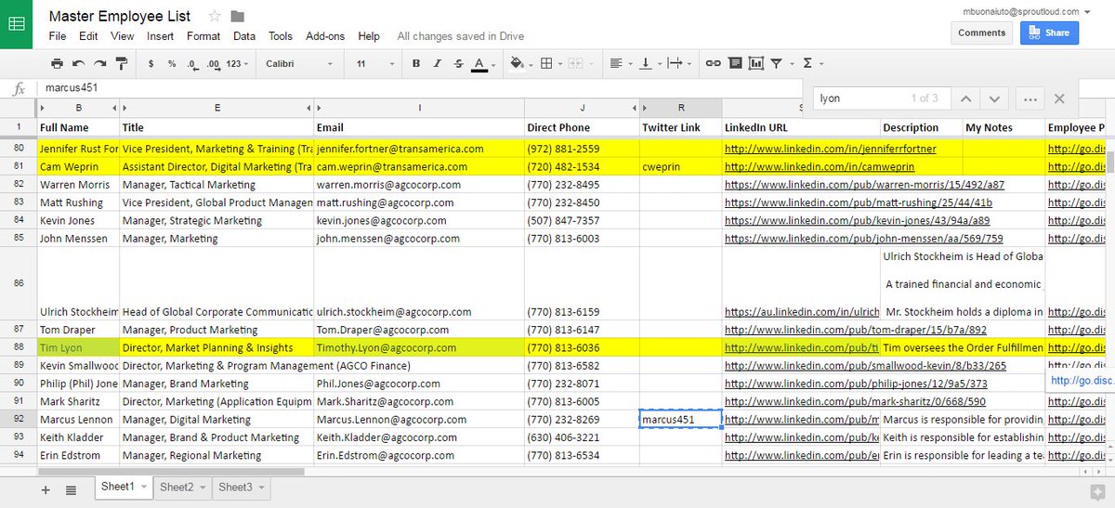Redo the last action
The width and height of the screenshot is (1115, 508).
(98, 64)
